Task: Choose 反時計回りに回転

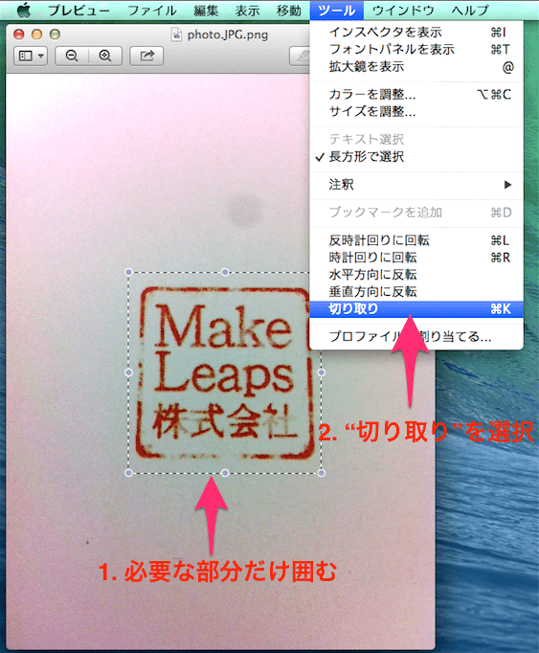Action: coord(416,240)
